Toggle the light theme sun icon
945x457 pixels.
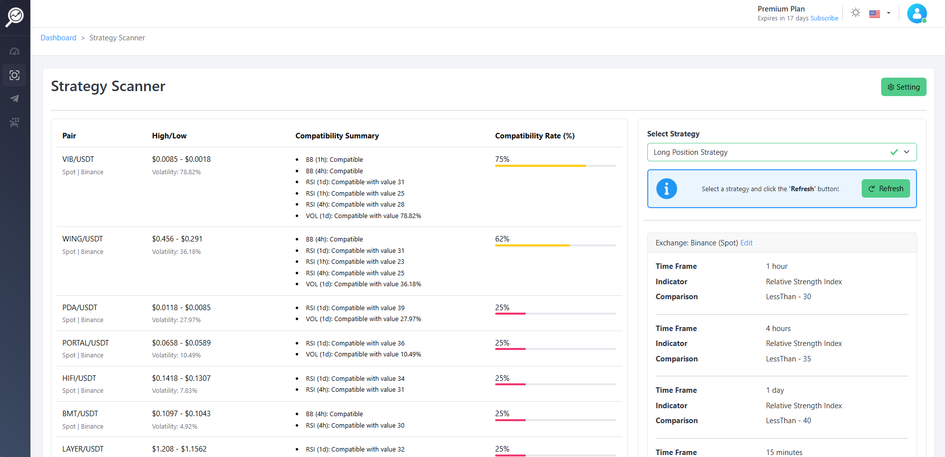856,13
